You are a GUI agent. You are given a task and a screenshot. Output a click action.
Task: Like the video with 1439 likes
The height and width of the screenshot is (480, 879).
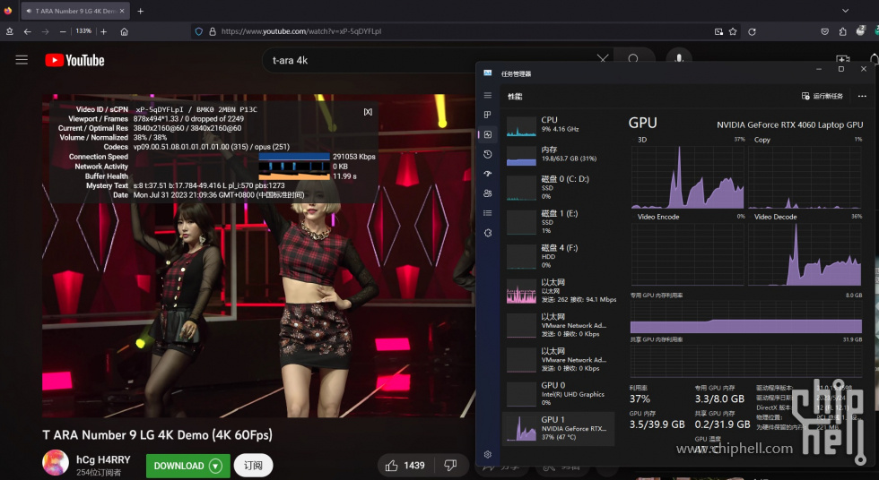(x=405, y=466)
